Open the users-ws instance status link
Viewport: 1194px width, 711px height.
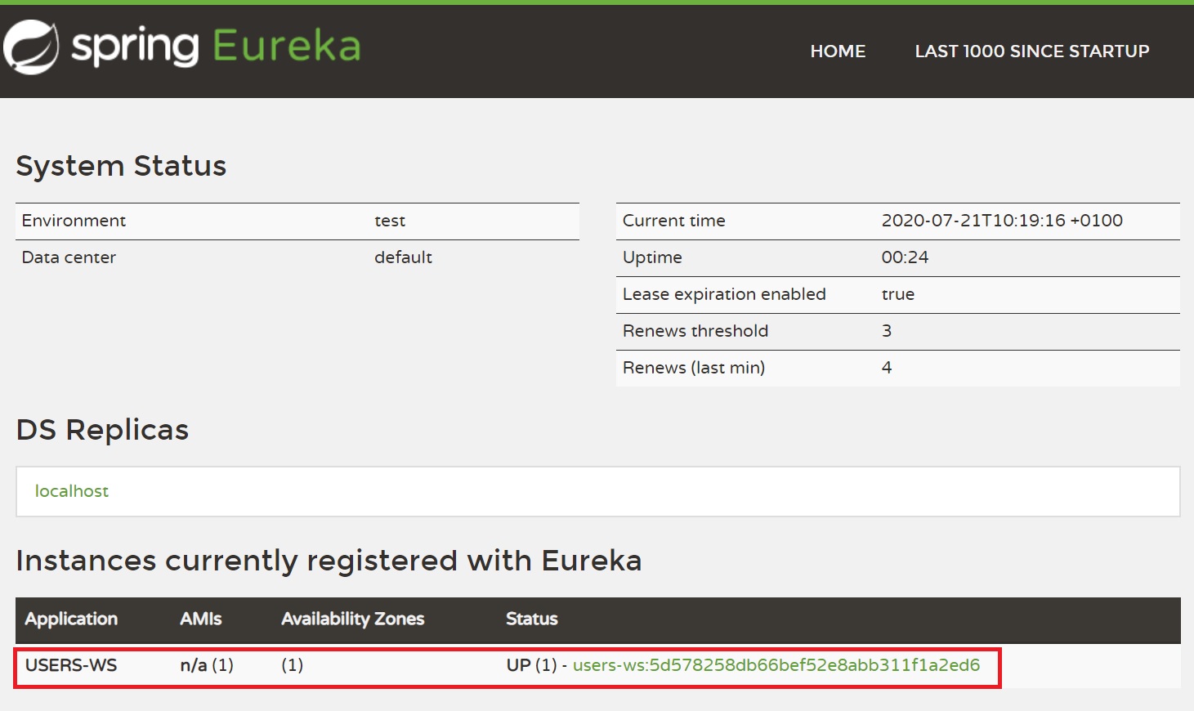click(x=776, y=665)
